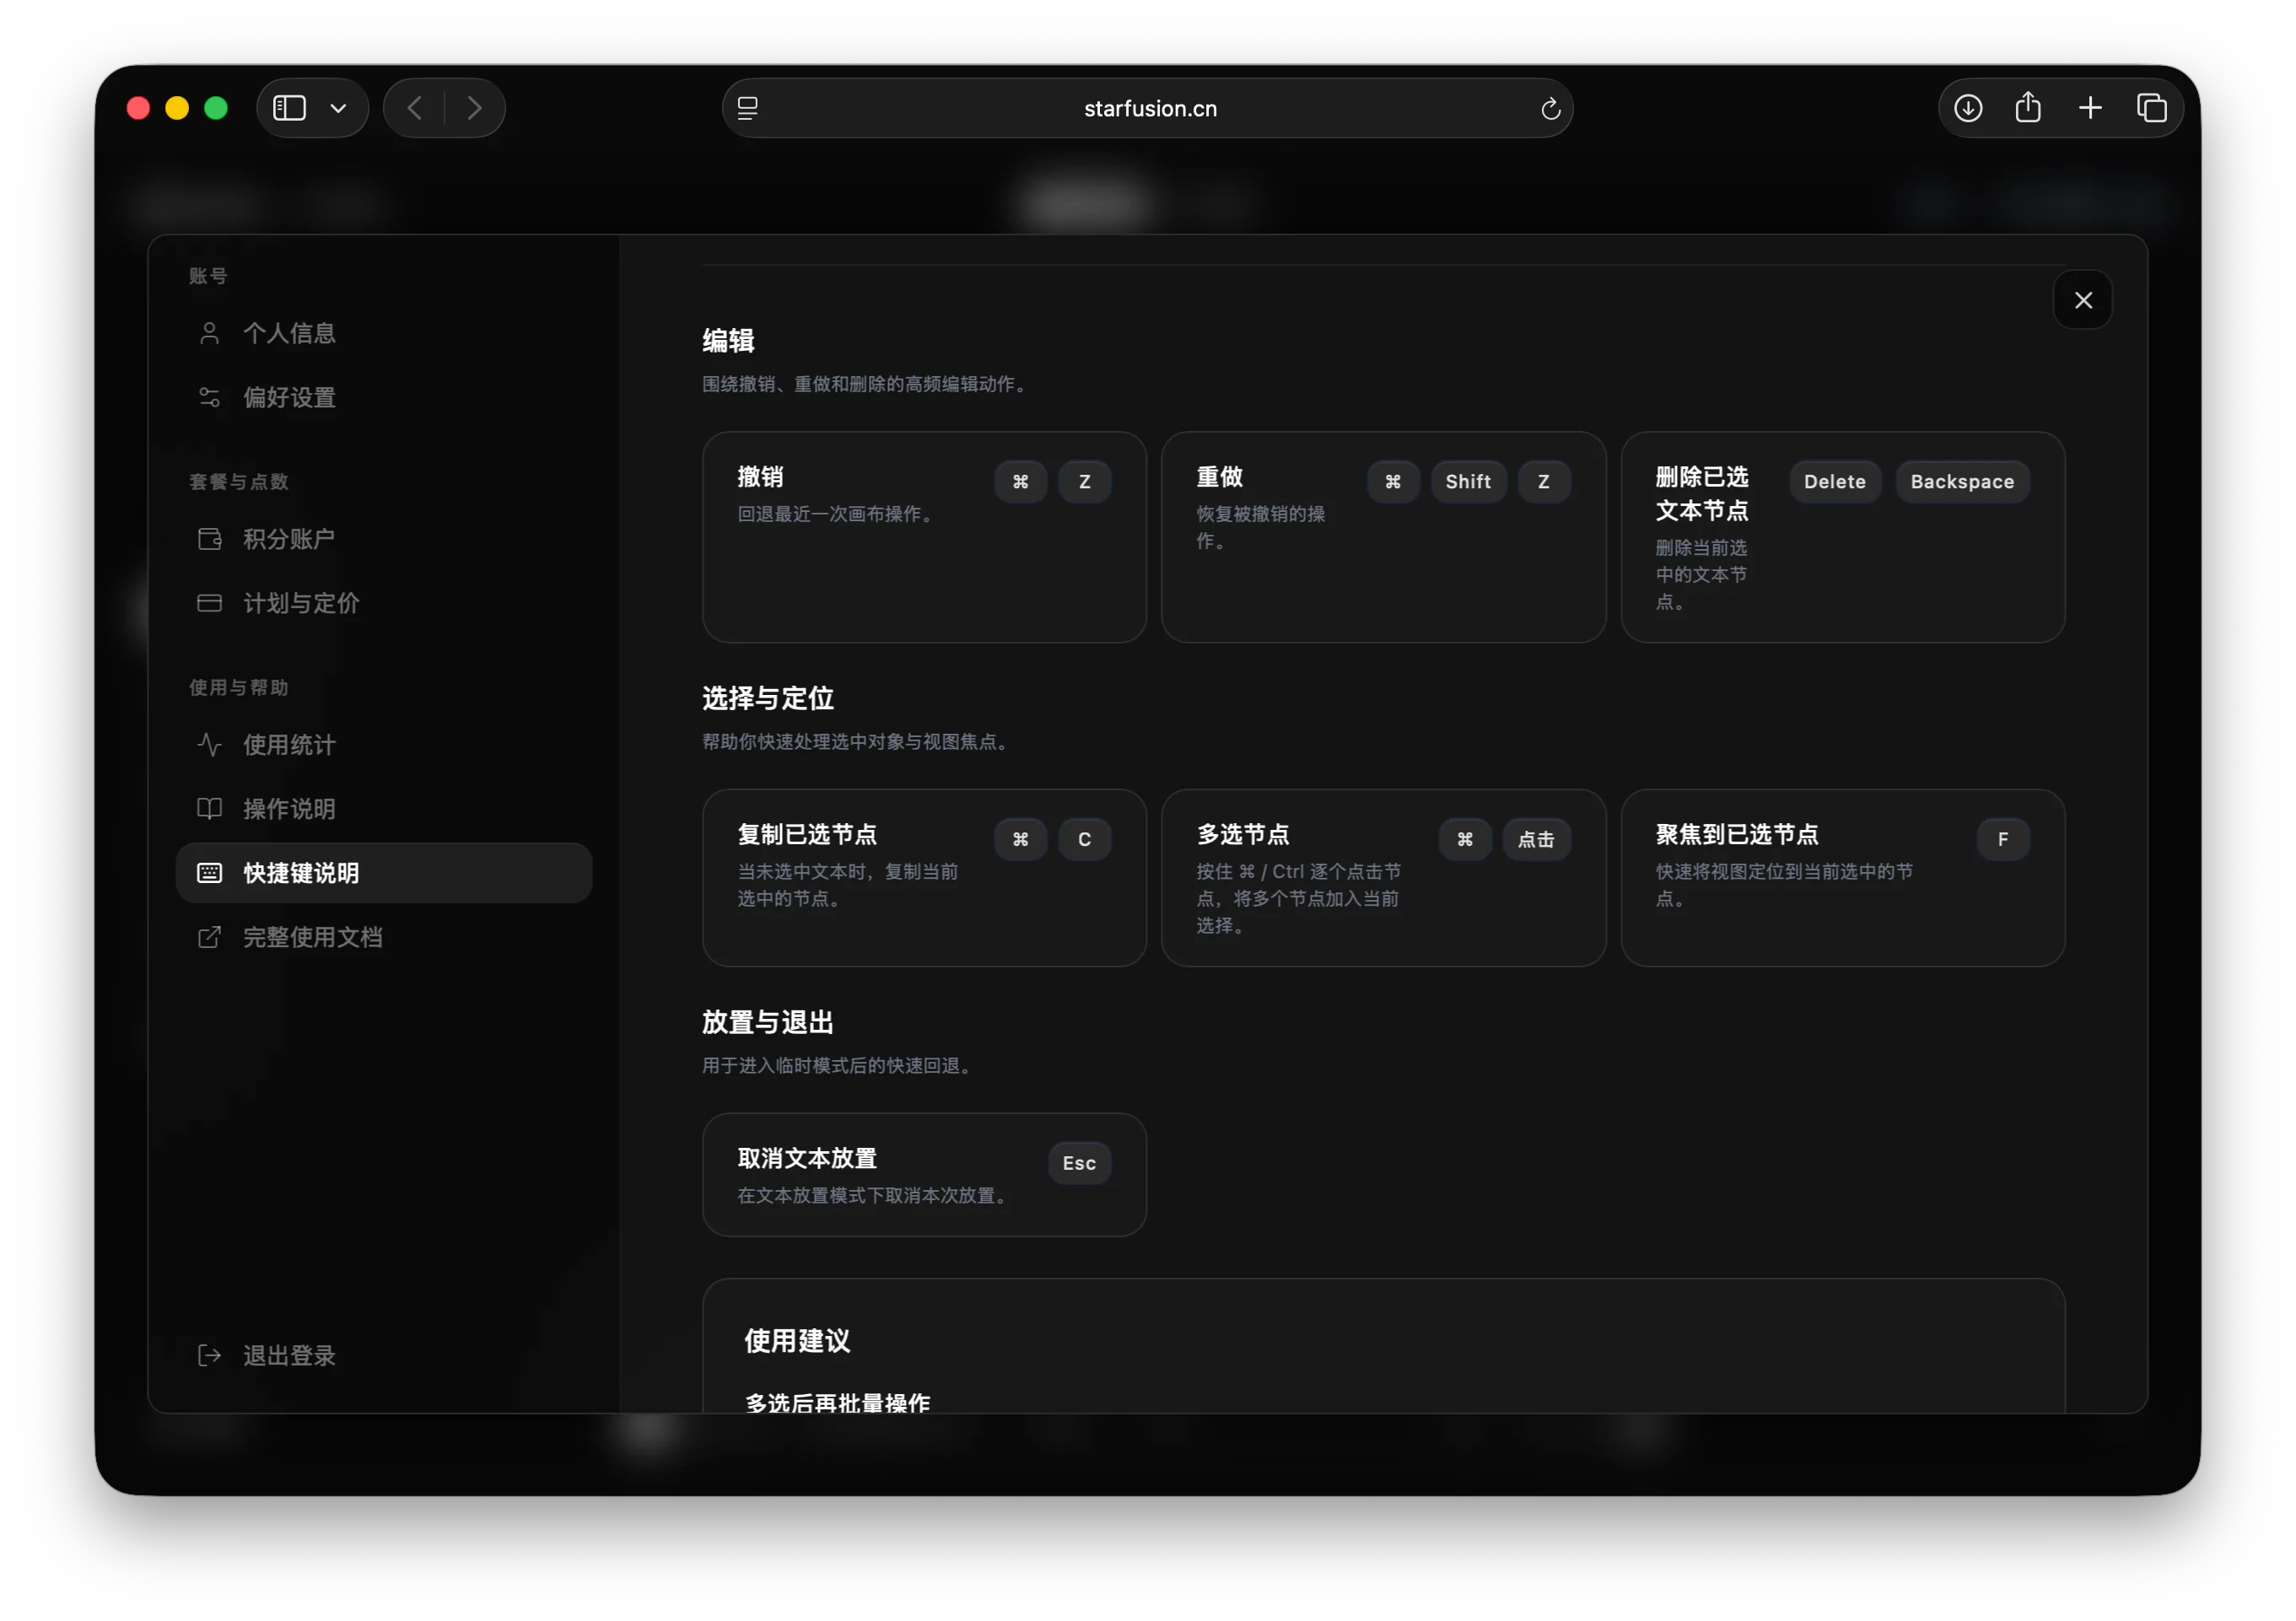Click the ⌘ key badge in 多选节点 card
Screen dimensions: 2296x1621
tap(1465, 840)
